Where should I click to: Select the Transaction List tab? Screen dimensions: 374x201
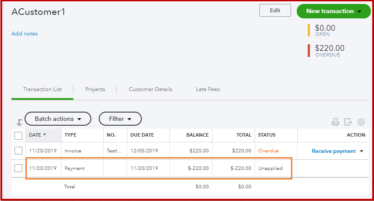coord(43,89)
